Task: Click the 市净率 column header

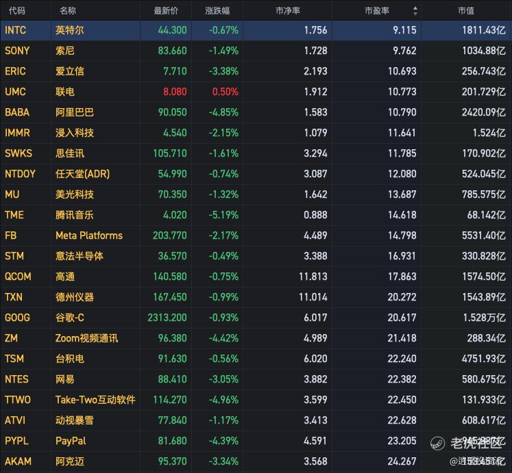Action: coord(288,11)
